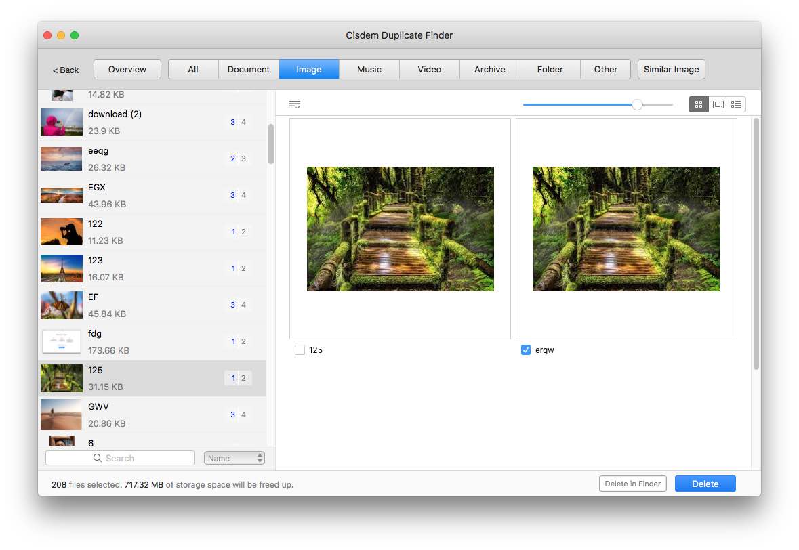Open the Folder tab
The width and height of the screenshot is (799, 550).
click(x=550, y=69)
